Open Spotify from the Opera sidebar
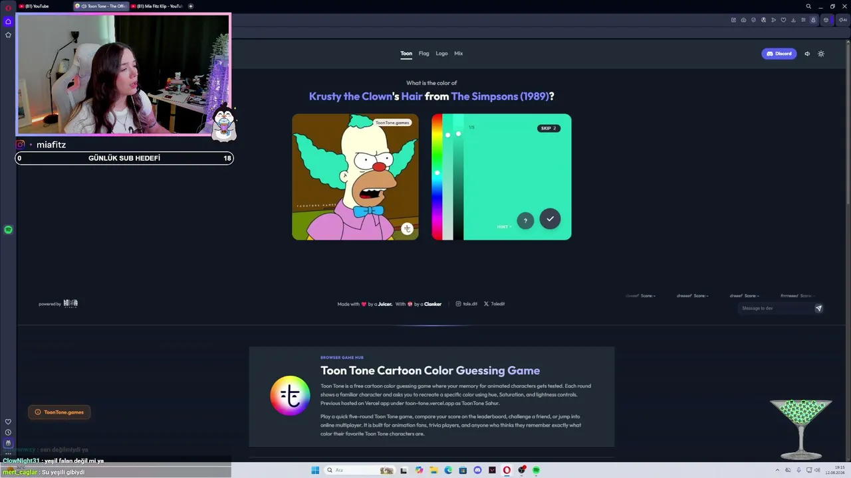Image resolution: width=851 pixels, height=478 pixels. [x=8, y=230]
